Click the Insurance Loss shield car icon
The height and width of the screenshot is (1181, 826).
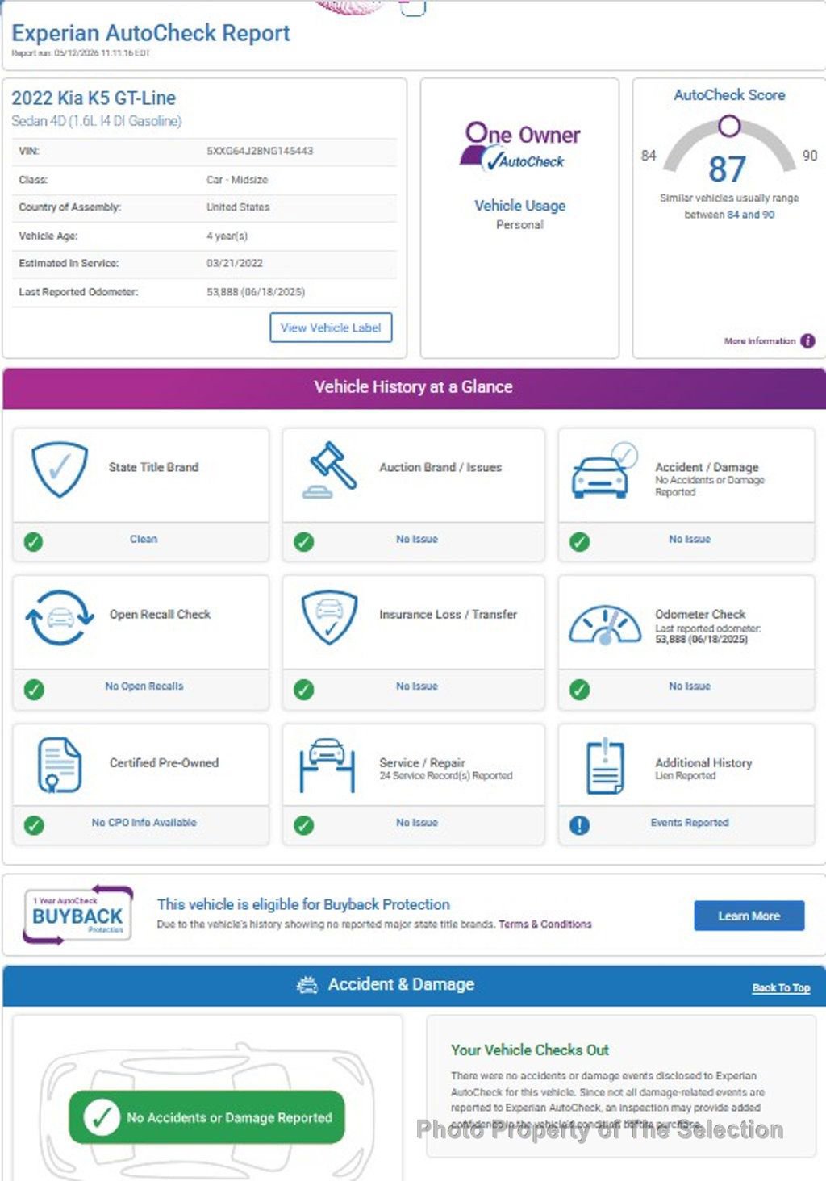coord(329,617)
